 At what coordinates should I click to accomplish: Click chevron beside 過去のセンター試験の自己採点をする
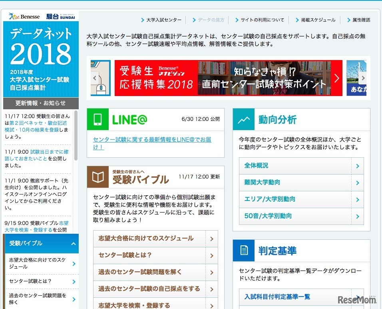click(212, 289)
